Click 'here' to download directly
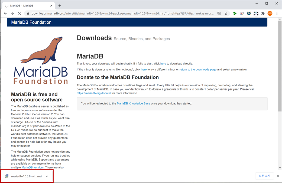 163,64
